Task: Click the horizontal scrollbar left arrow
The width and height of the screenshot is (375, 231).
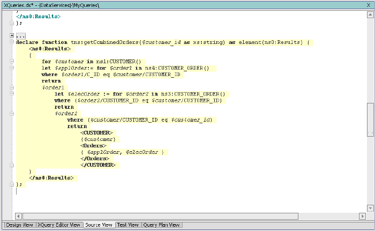Action: click(18, 216)
